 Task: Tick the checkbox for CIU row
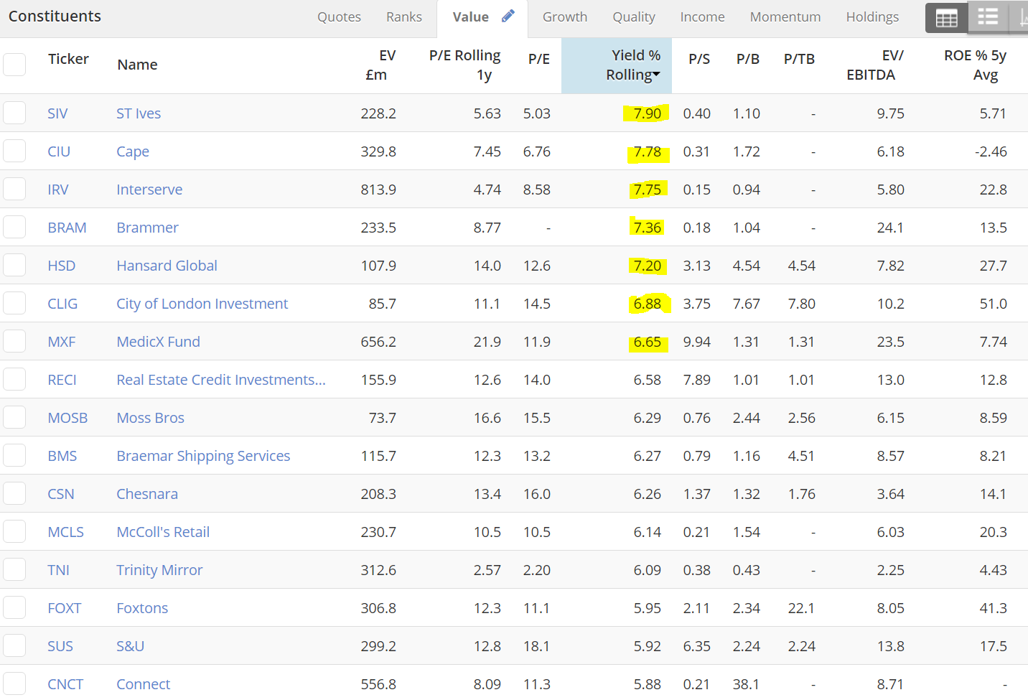(x=14, y=151)
